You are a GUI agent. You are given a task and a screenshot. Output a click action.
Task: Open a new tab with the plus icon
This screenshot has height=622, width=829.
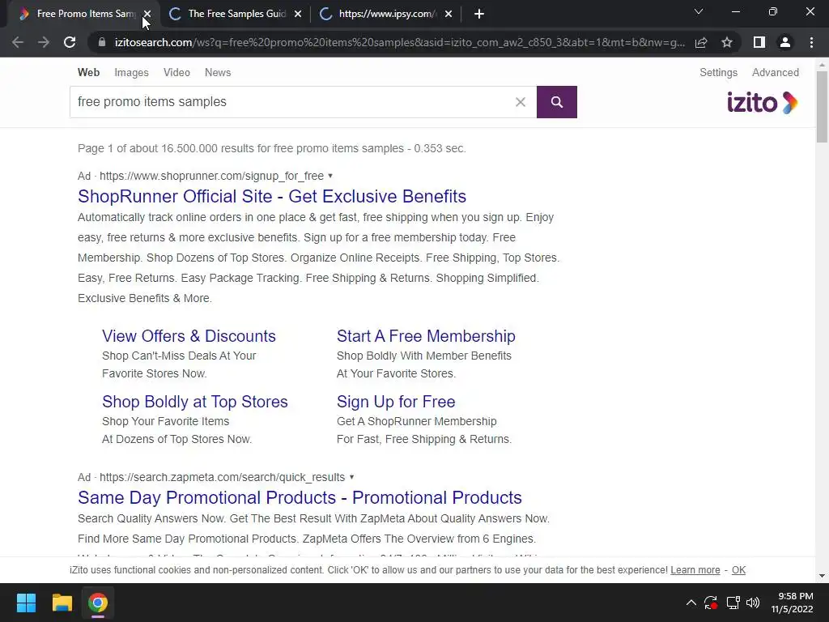(x=479, y=14)
